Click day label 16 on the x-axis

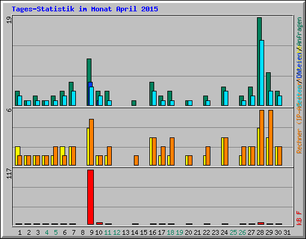[x=152, y=232]
